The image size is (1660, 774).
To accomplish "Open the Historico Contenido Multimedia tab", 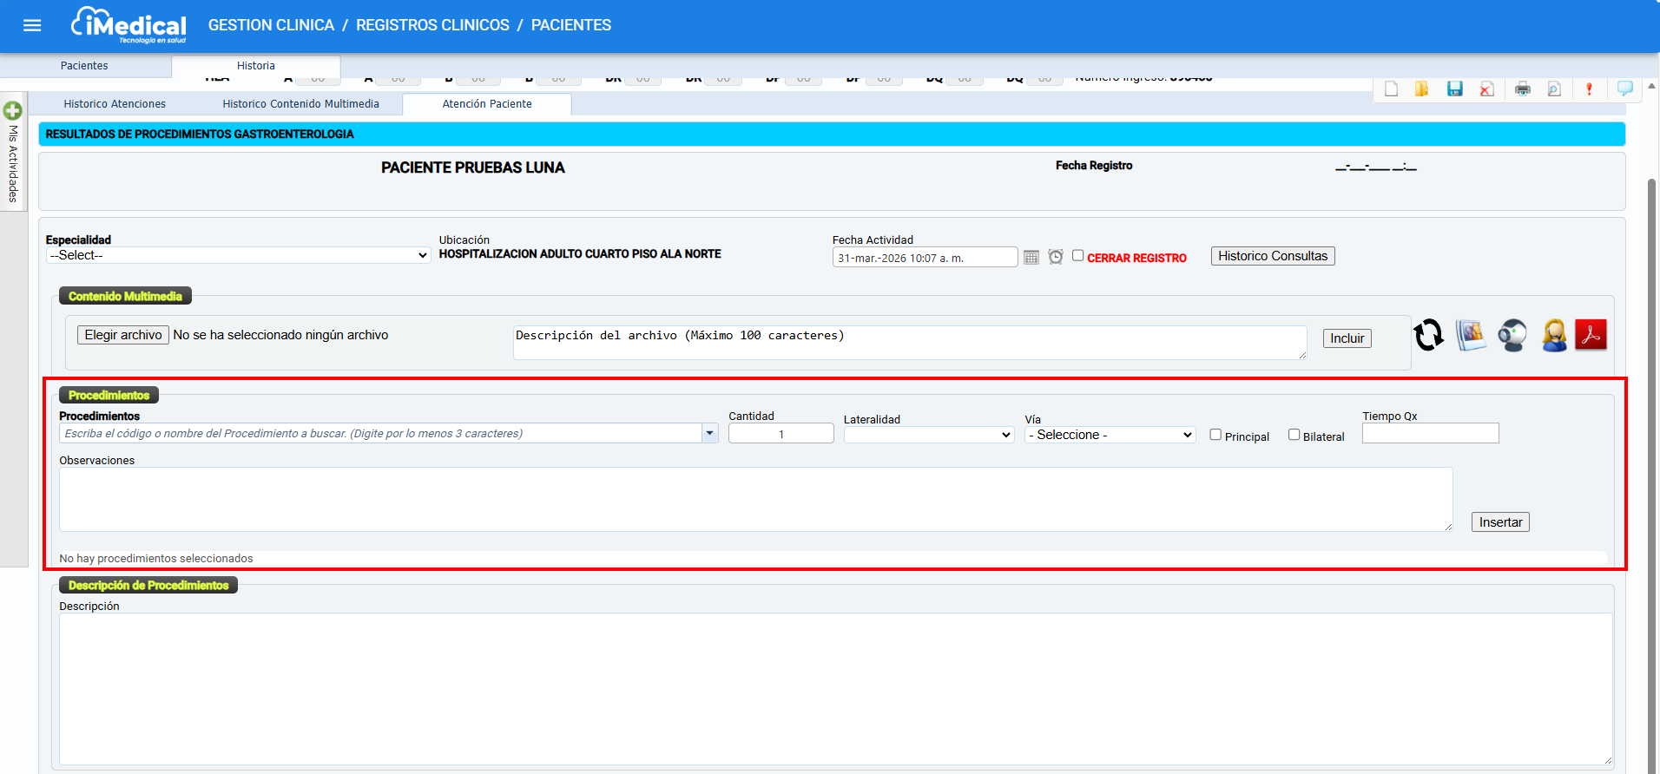I will [300, 104].
